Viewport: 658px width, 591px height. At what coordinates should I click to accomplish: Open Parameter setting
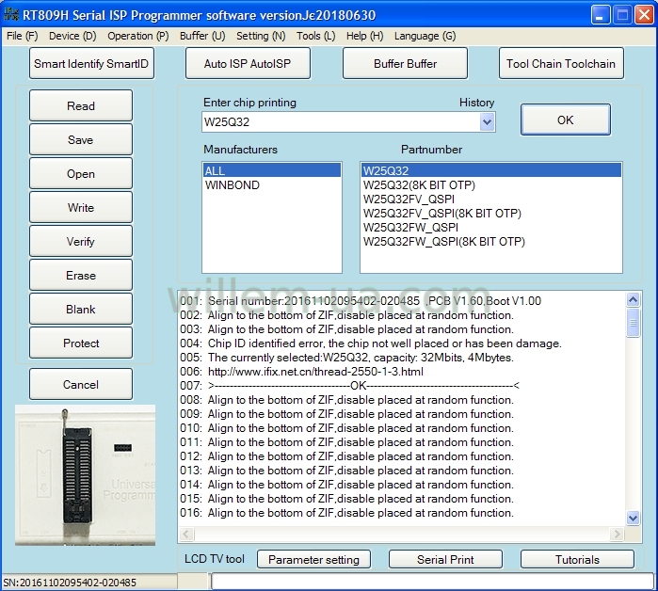pos(313,560)
